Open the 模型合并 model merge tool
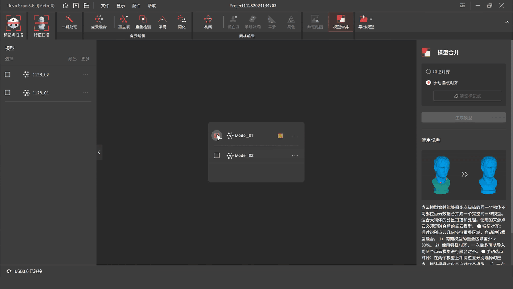This screenshot has height=289, width=513. point(341,22)
